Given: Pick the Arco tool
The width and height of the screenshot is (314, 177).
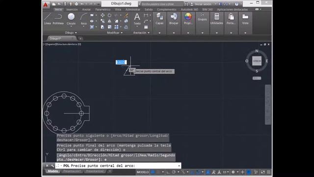Looking at the screenshot, I should tap(84, 19).
